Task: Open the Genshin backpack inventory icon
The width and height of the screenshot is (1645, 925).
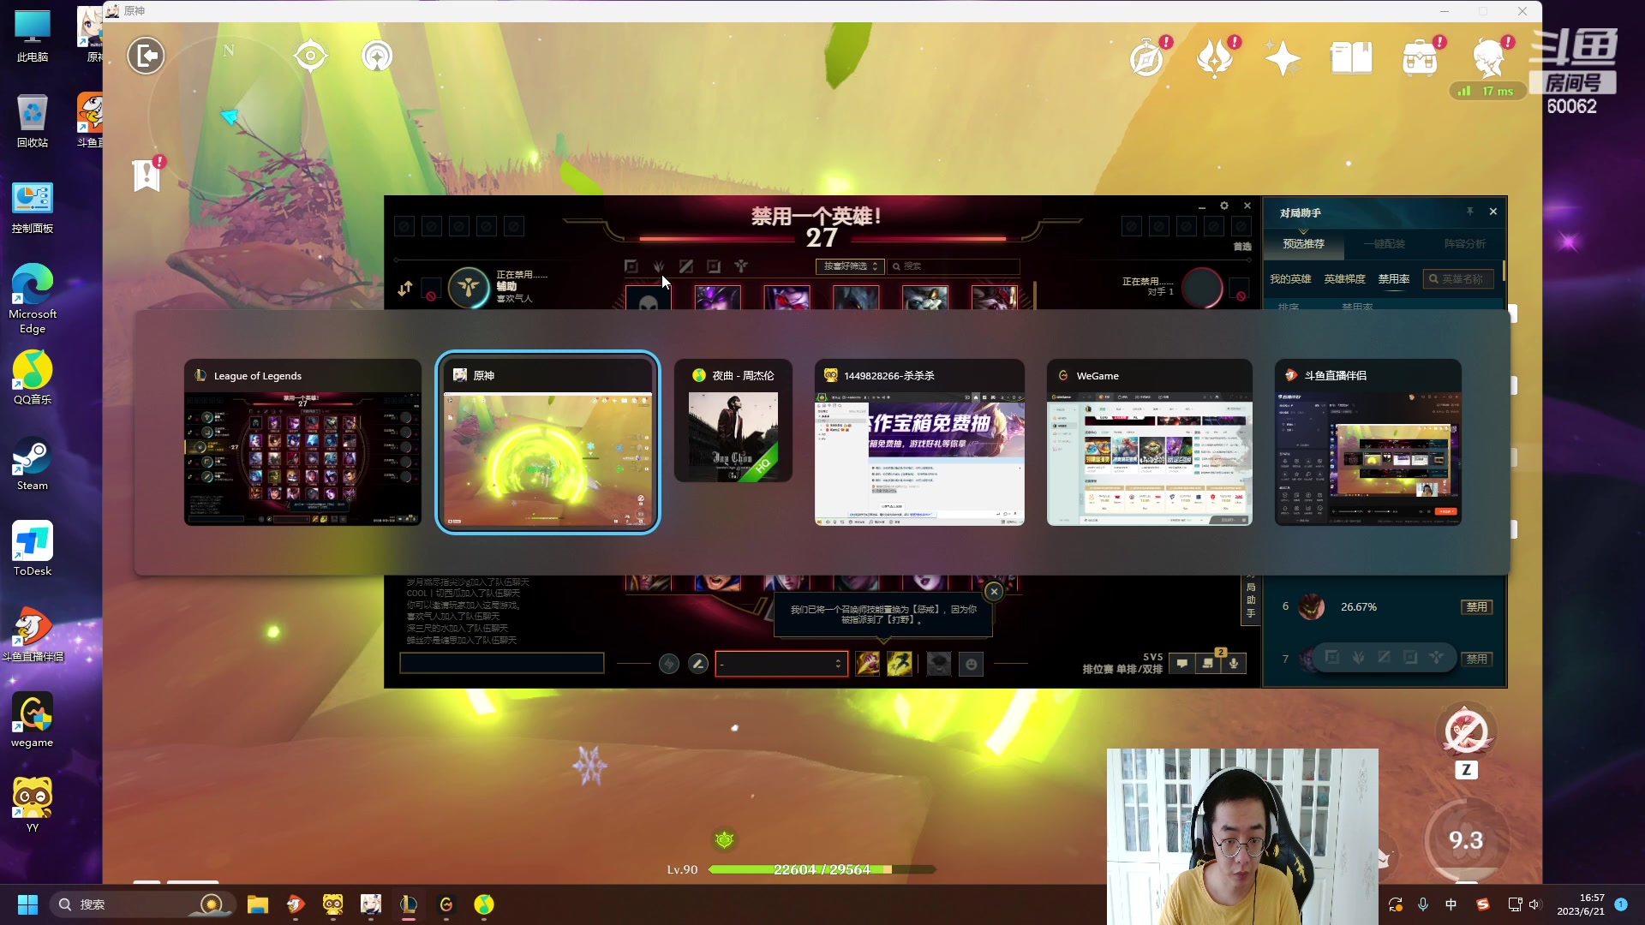Action: pyautogui.click(x=1420, y=58)
